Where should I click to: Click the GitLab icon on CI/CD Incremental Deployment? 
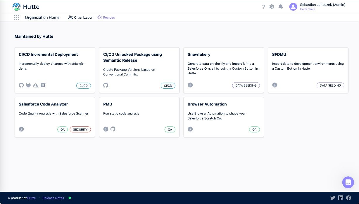click(28, 85)
